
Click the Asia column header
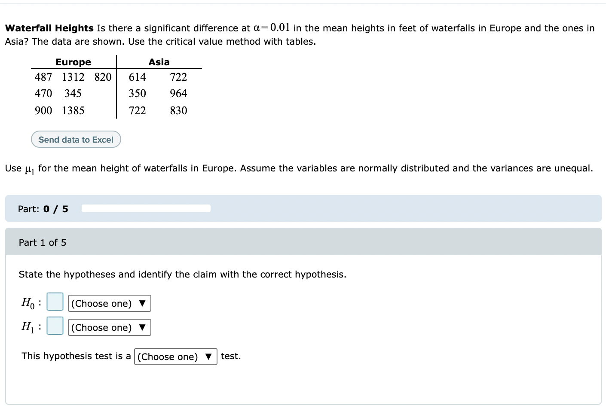click(x=159, y=62)
